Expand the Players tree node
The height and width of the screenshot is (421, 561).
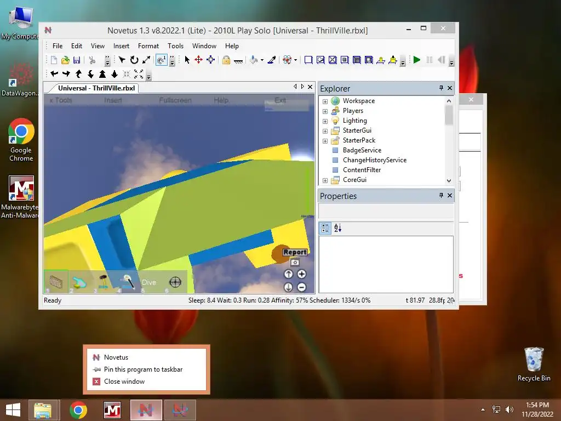tap(325, 111)
